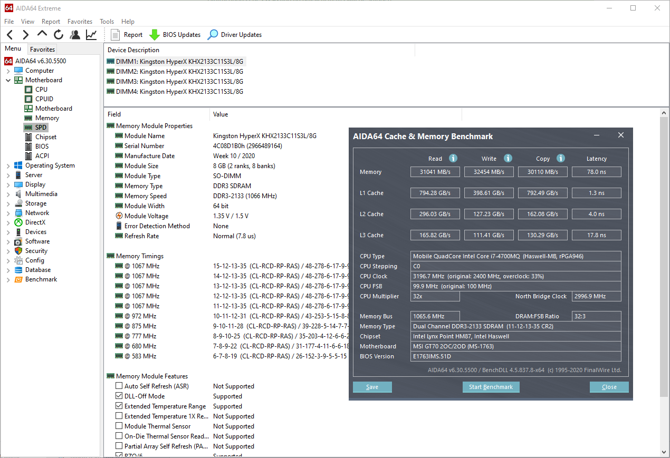This screenshot has width=670, height=458.
Task: Expand the Operating System node
Action: (x=8, y=165)
